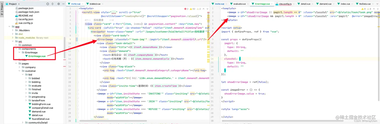380x124 pixels.
Task: Select the progressing folder
Action: point(37,97)
